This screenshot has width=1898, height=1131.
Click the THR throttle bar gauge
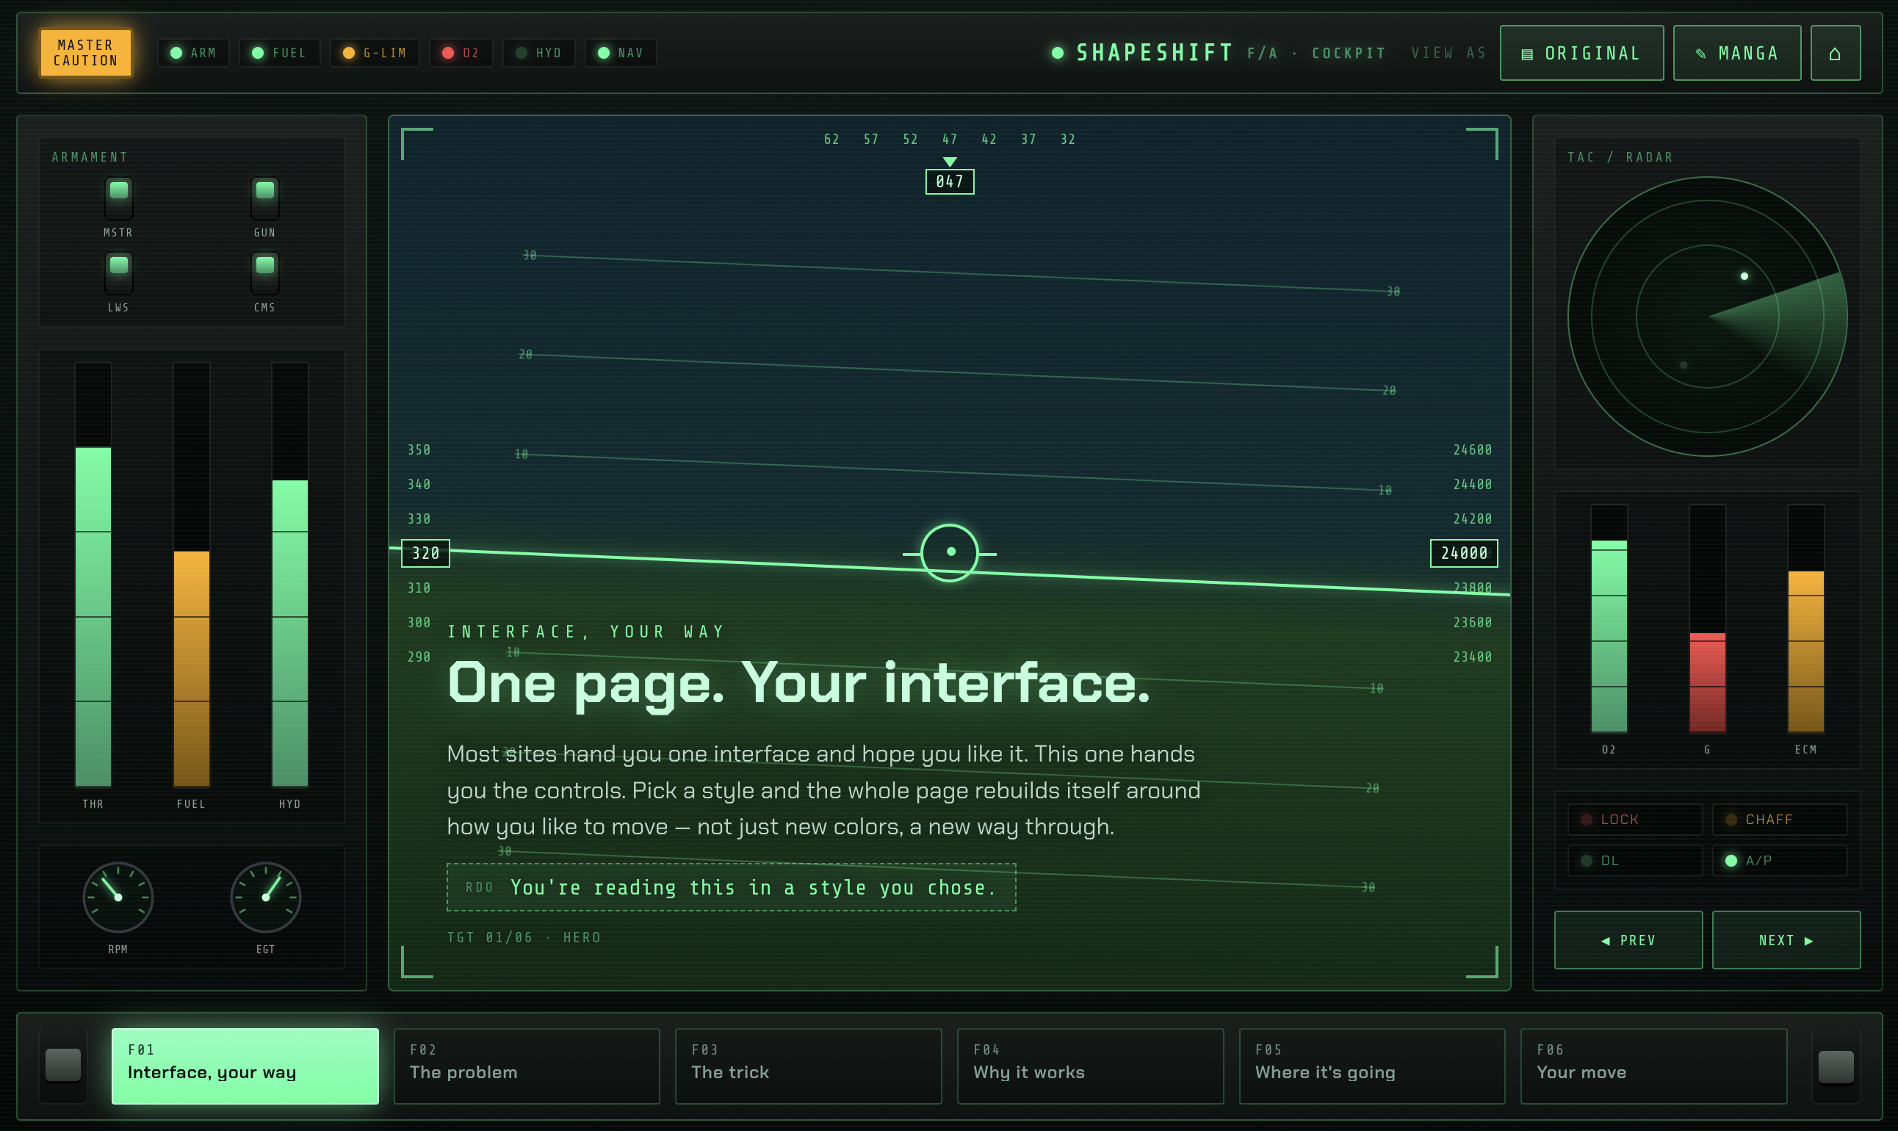pos(93,574)
